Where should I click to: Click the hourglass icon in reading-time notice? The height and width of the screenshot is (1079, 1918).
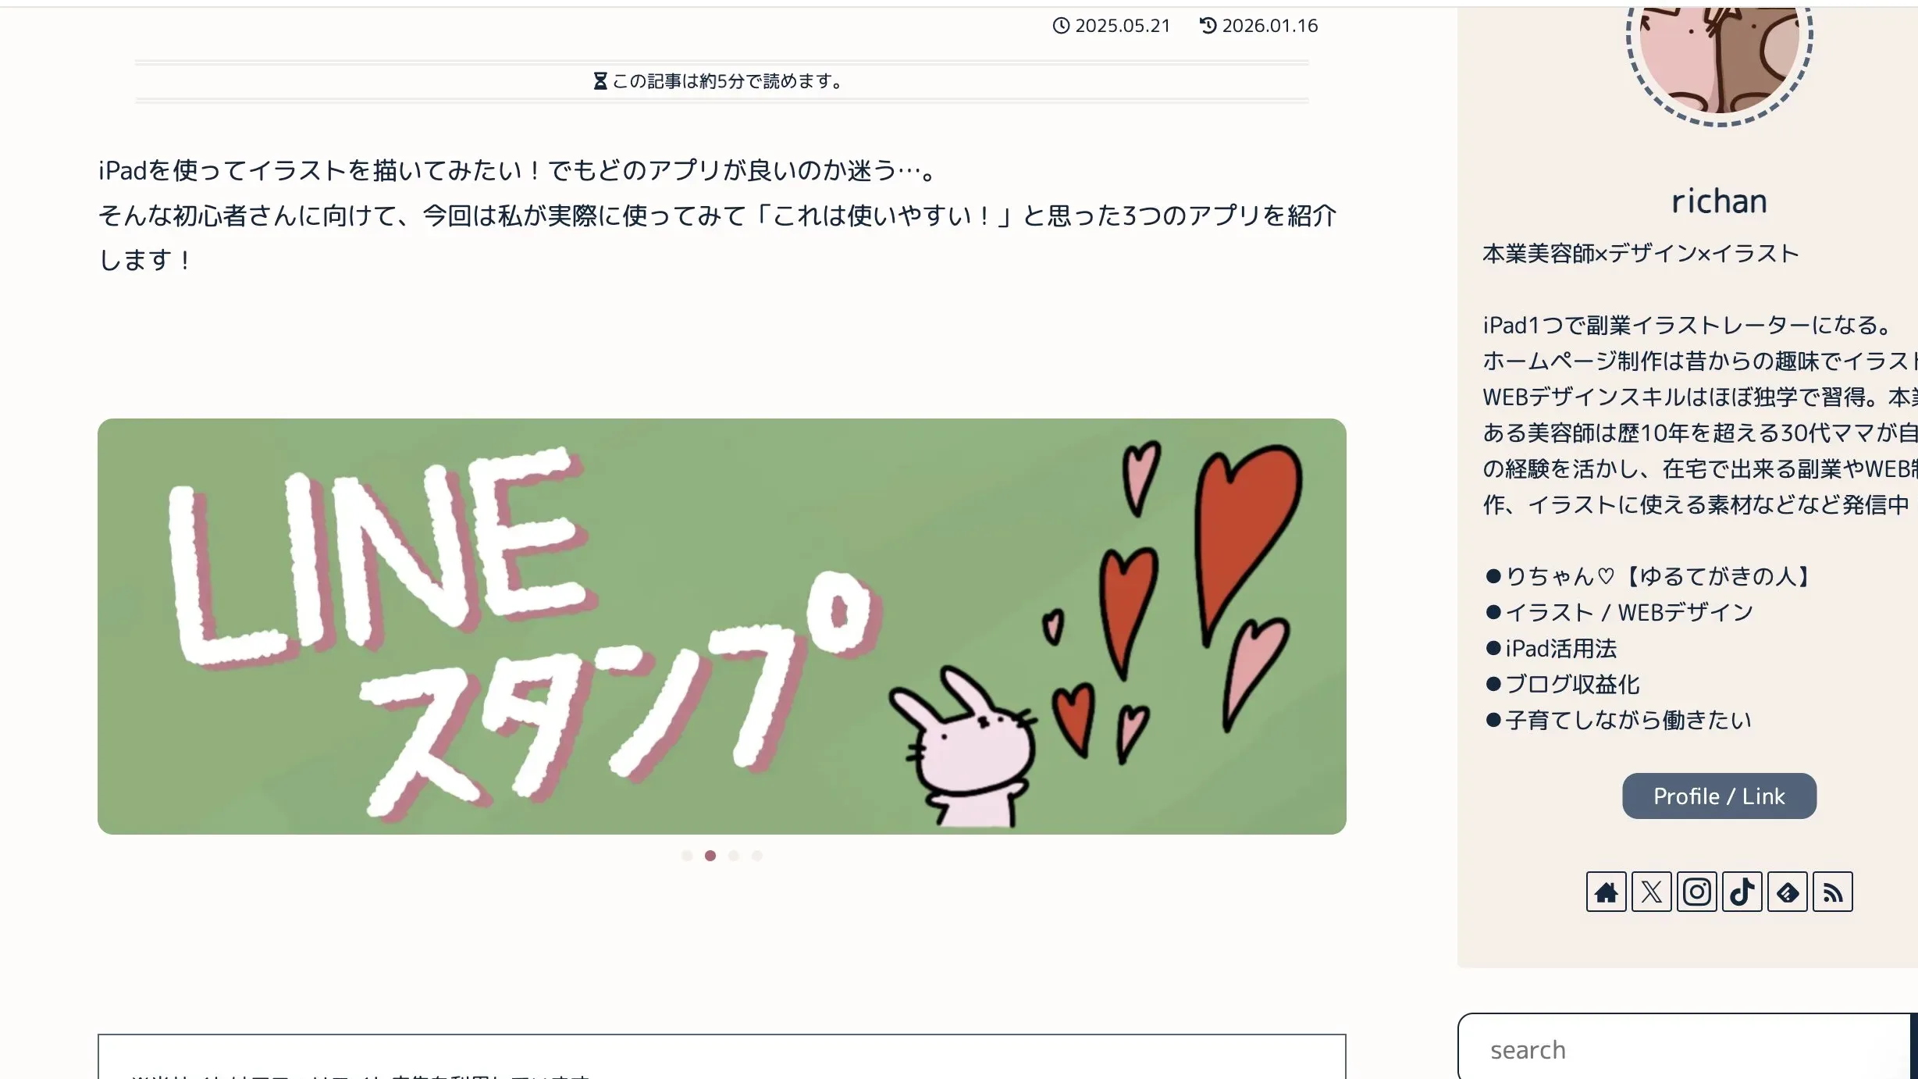click(600, 81)
